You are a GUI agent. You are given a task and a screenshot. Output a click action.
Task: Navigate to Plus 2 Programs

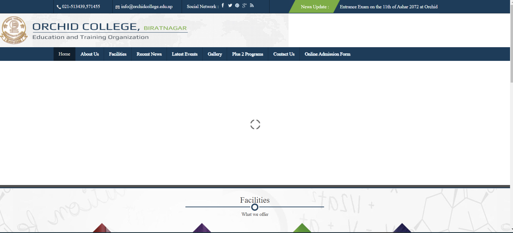point(247,54)
